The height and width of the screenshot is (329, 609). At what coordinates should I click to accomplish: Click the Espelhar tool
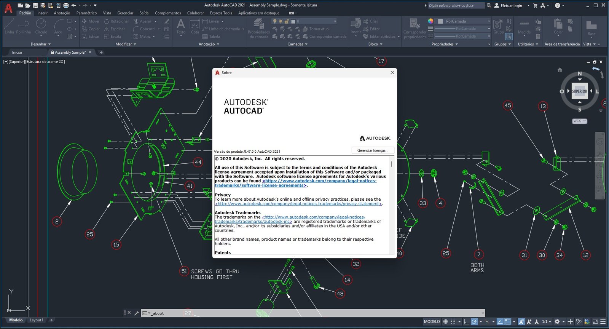pyautogui.click(x=115, y=29)
